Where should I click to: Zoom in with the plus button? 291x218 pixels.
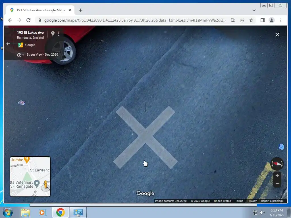click(277, 175)
